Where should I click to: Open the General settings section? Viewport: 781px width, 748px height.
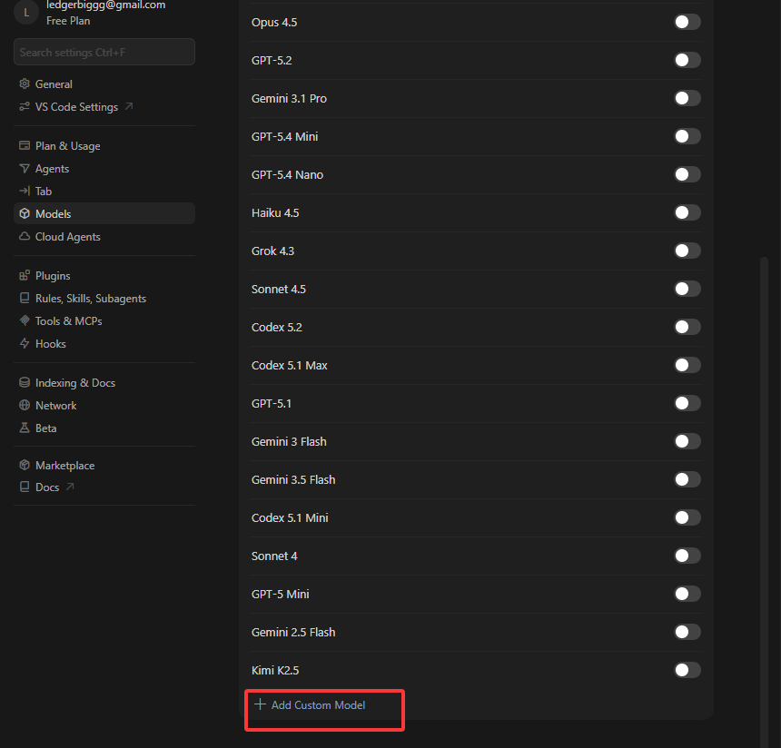(x=104, y=84)
